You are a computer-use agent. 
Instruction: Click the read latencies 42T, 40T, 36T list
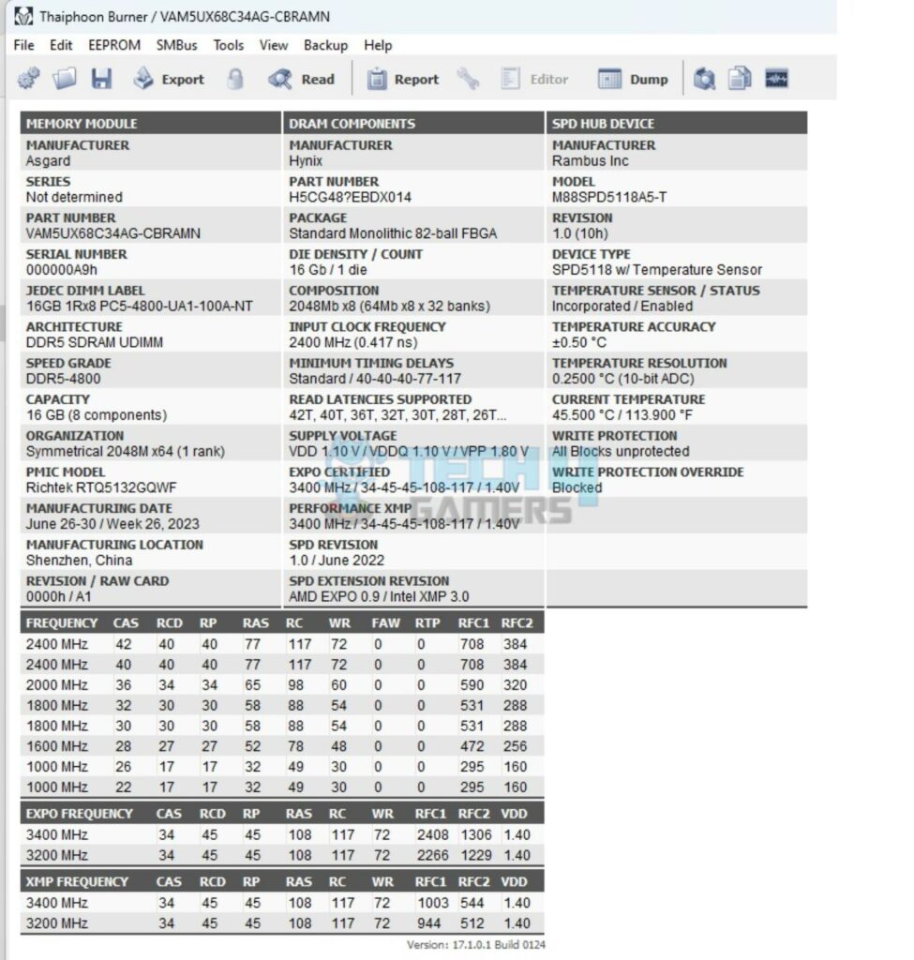(x=397, y=415)
